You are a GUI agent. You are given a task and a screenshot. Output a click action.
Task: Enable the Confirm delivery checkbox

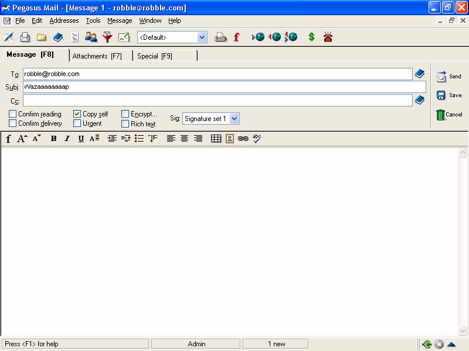click(12, 123)
